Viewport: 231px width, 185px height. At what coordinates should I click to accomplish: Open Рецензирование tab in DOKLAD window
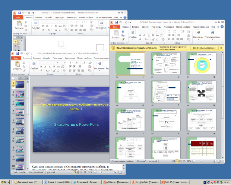tap(201, 27)
